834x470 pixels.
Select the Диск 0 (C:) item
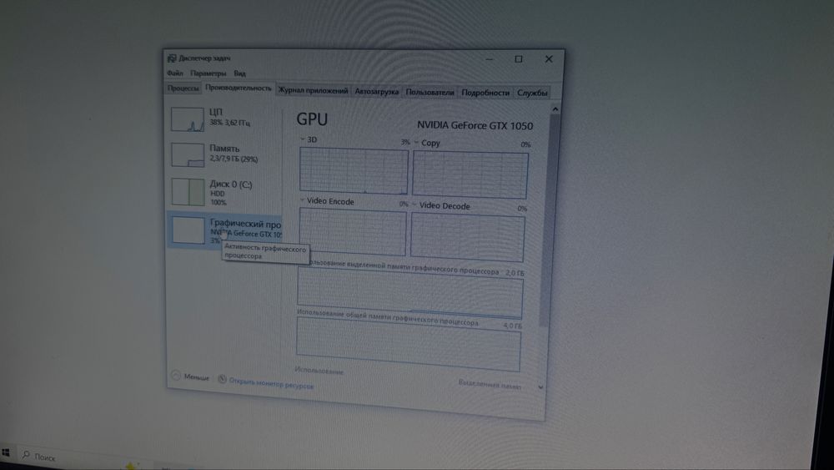224,192
